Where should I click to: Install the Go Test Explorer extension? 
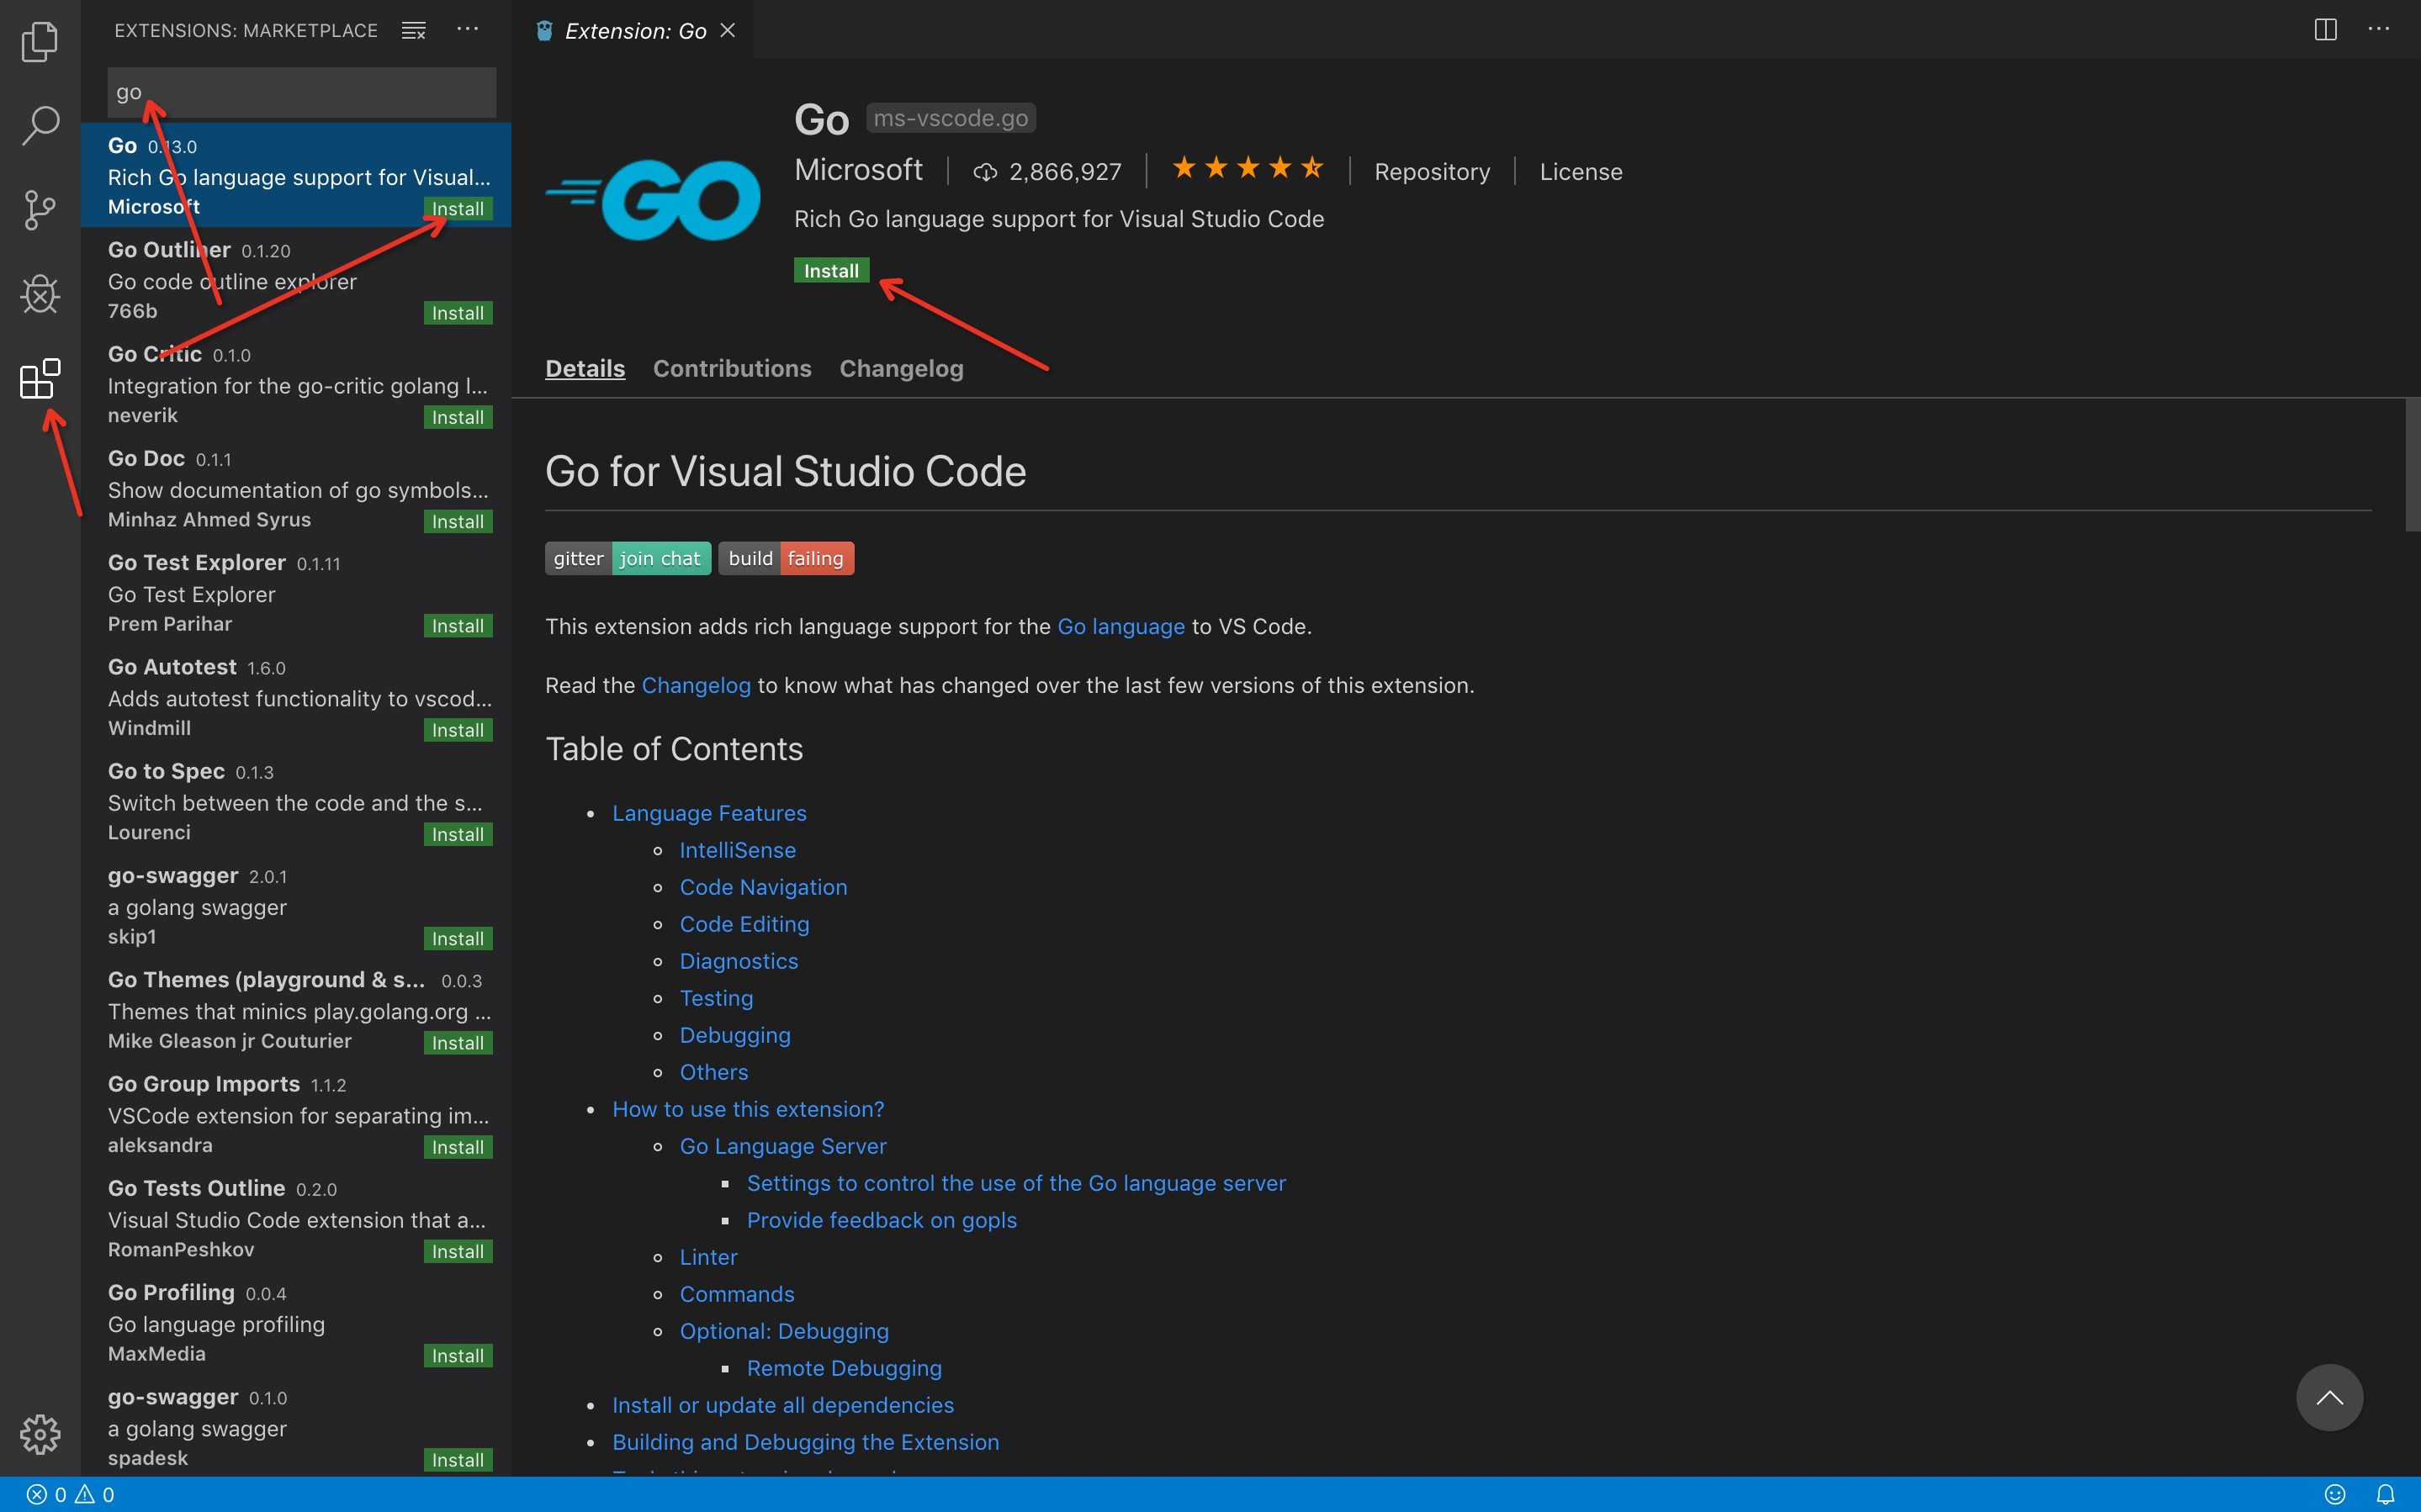tap(458, 625)
